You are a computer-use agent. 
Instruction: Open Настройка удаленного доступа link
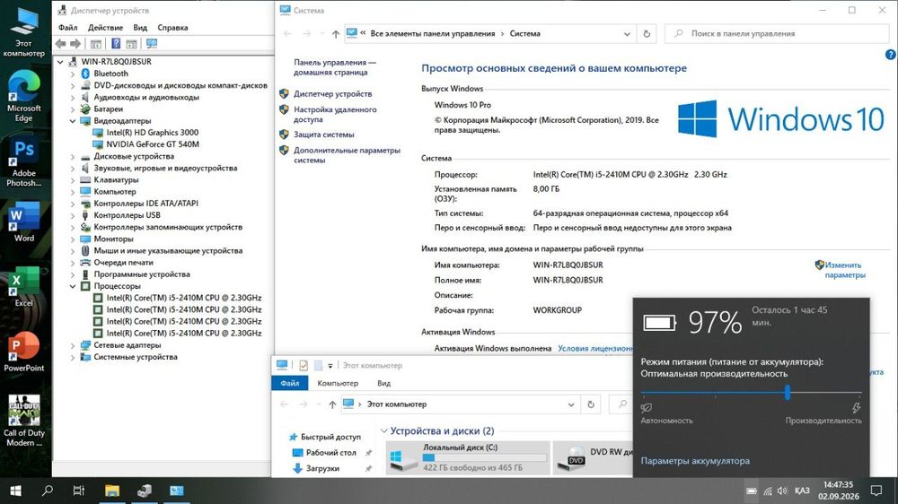pos(335,115)
